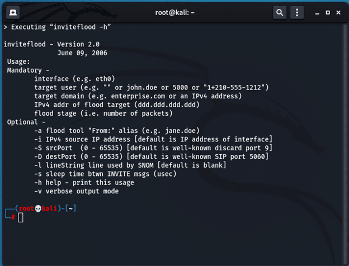The width and height of the screenshot is (349, 266).
Task: Click the terminal cursor block
Action: (21, 217)
